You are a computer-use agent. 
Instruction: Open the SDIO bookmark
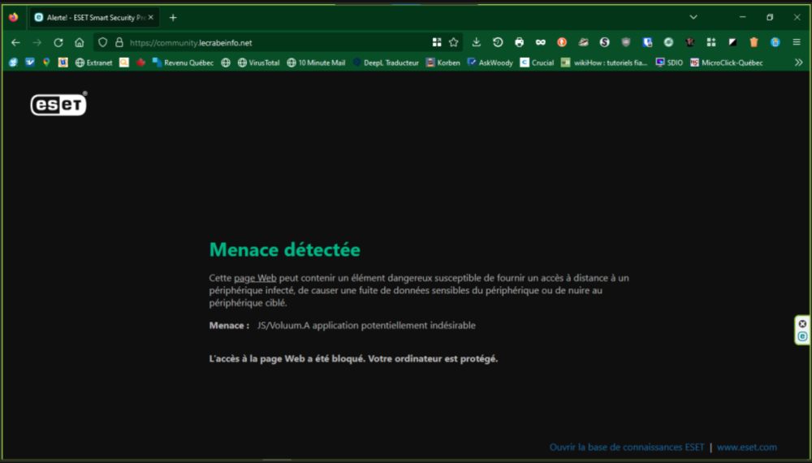pyautogui.click(x=669, y=63)
